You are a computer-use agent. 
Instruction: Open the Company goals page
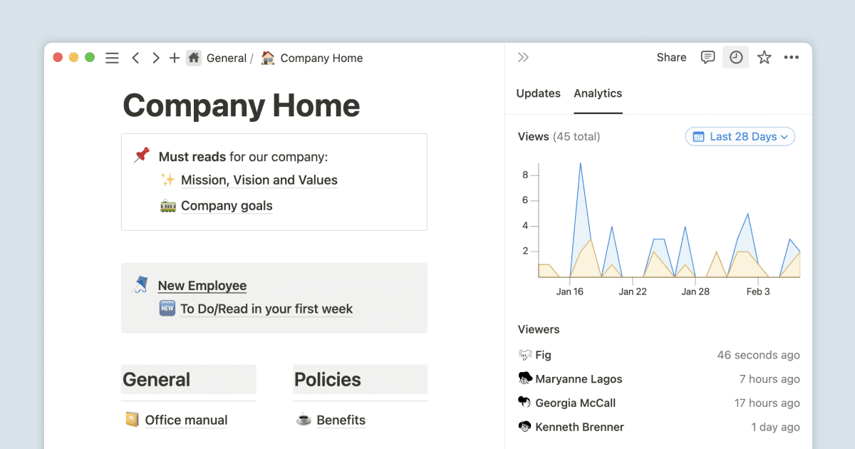(x=227, y=205)
